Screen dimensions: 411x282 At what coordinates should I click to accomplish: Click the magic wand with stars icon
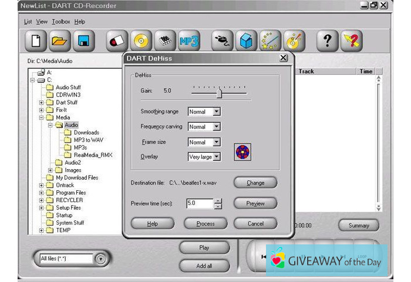point(270,42)
